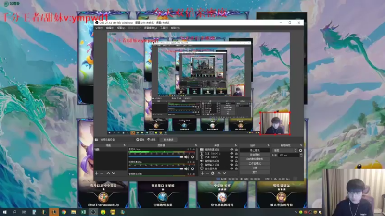Open 视频采集设备 mixer settings gear
This screenshot has width=385, height=216.
pyautogui.click(x=192, y=169)
